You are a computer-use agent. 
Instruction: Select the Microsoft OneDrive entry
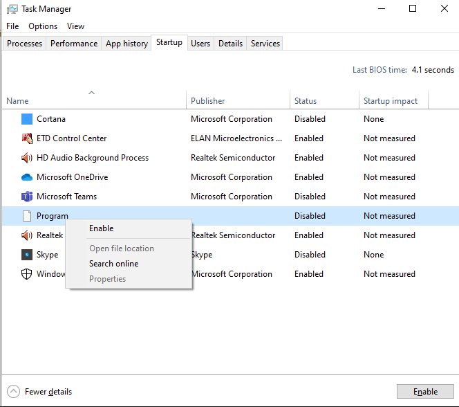(73, 177)
